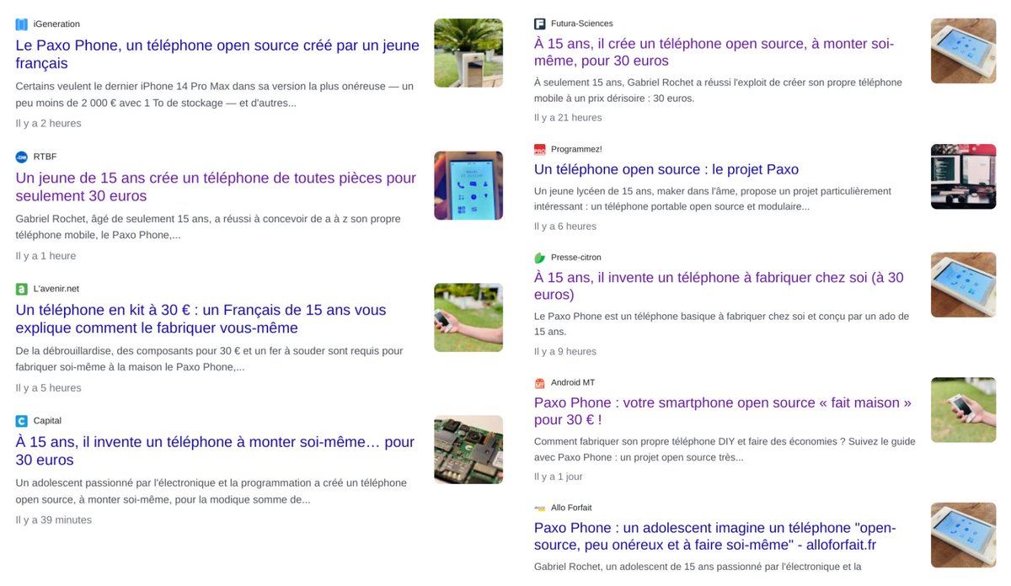Click the Presse-citron article thumbnail
Screen dimensions: 1011x586
click(x=963, y=285)
